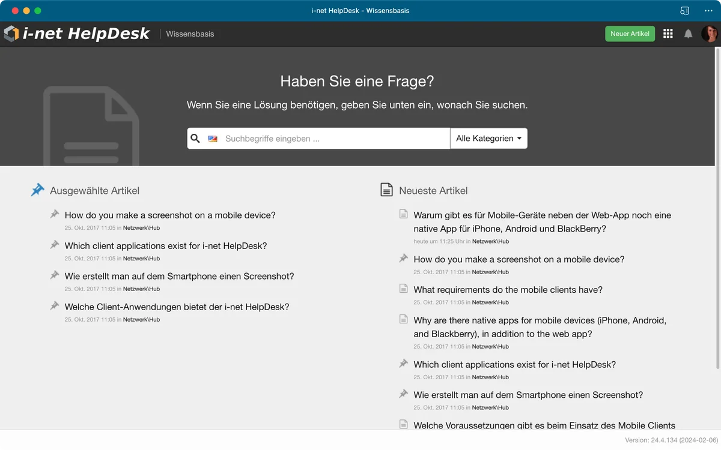The width and height of the screenshot is (721, 450).
Task: Click the search magnifier icon
Action: click(x=195, y=139)
